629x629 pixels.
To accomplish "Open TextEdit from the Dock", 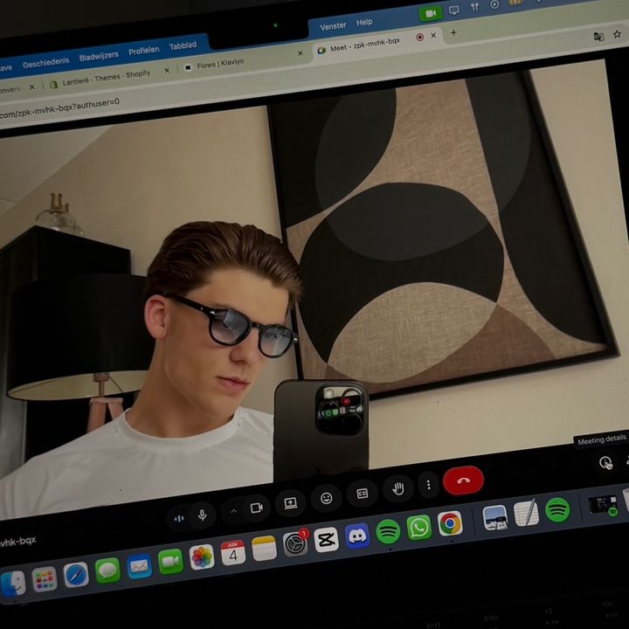I will 526,513.
